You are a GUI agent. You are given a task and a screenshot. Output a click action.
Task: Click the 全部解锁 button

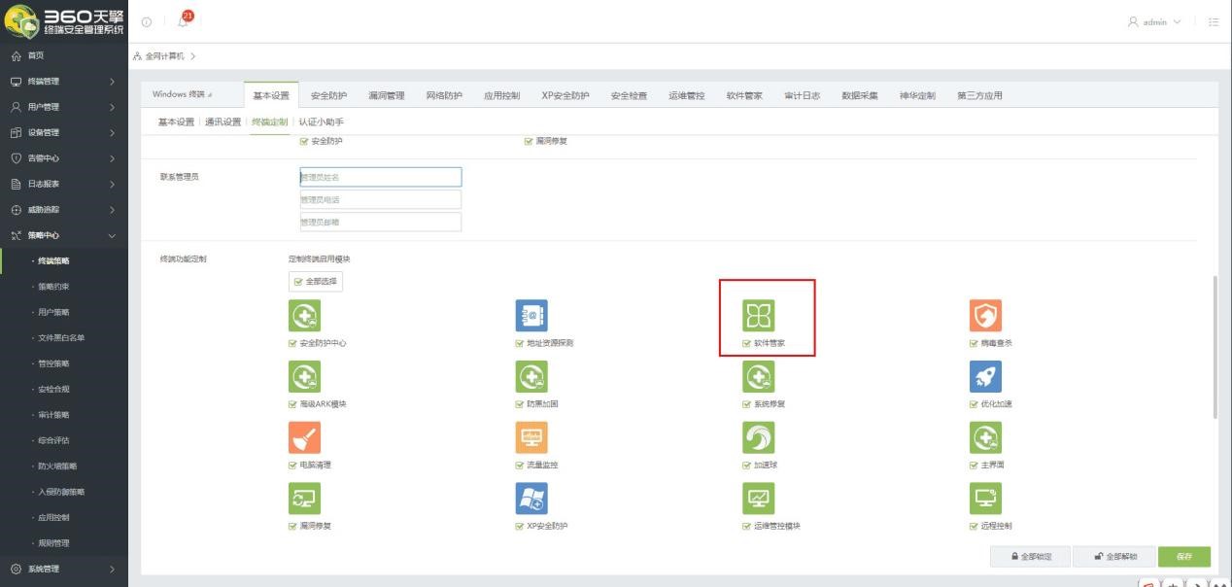(1114, 557)
